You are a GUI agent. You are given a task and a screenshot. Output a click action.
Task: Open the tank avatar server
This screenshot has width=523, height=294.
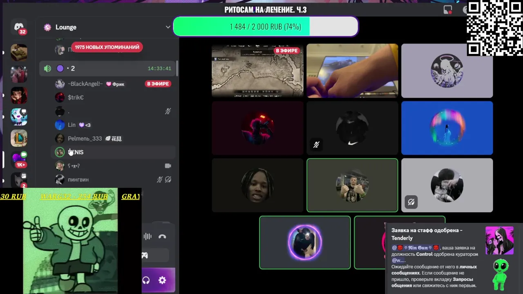[x=19, y=53]
